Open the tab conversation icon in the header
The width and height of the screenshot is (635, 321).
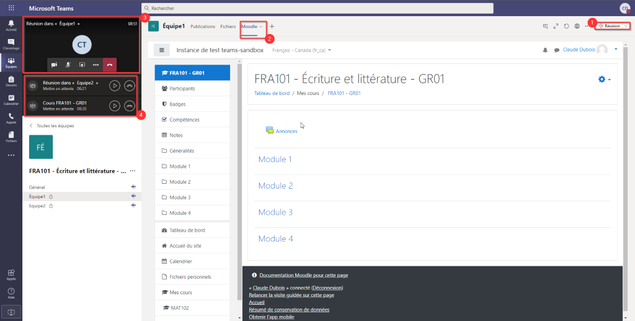tap(546, 26)
